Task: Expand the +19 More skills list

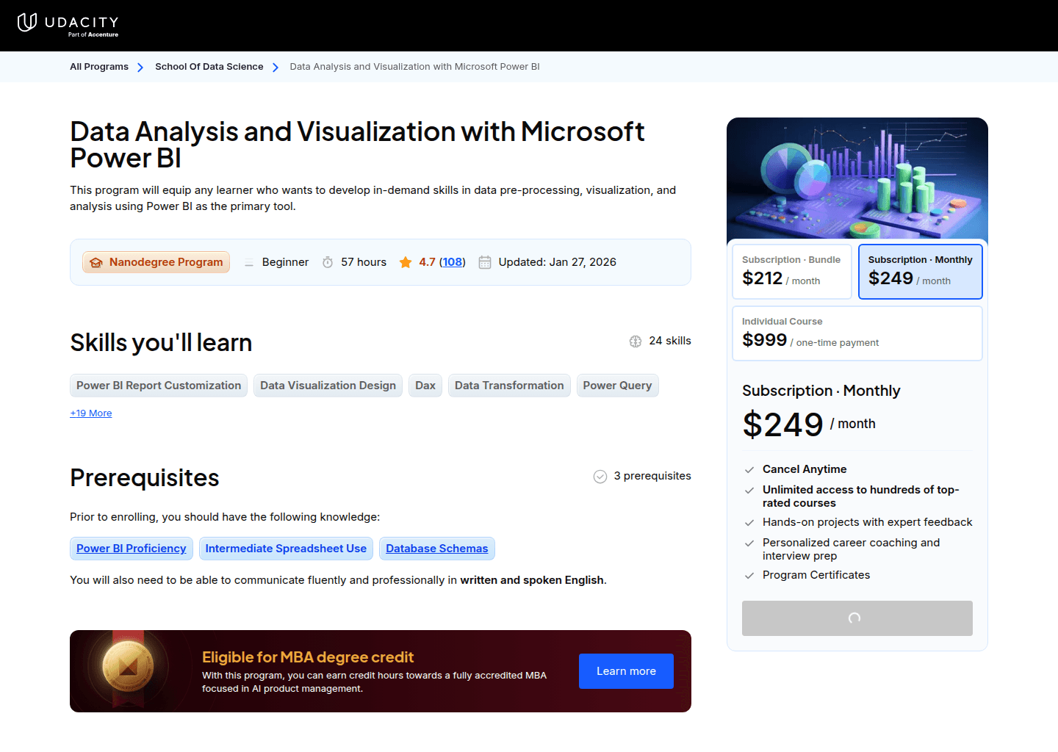Action: (90, 413)
